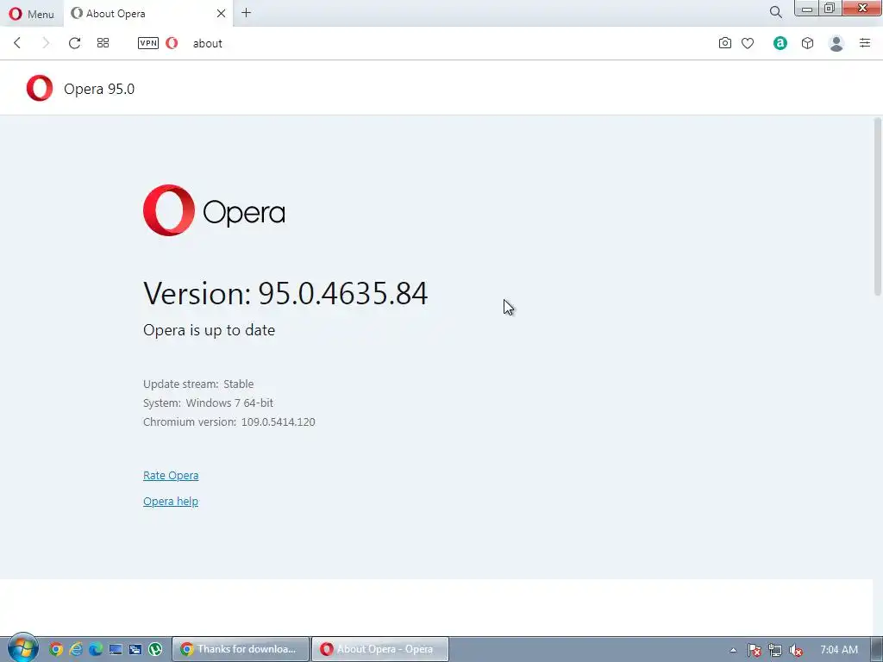Open the network tray icon
883x662 pixels.
pos(775,650)
